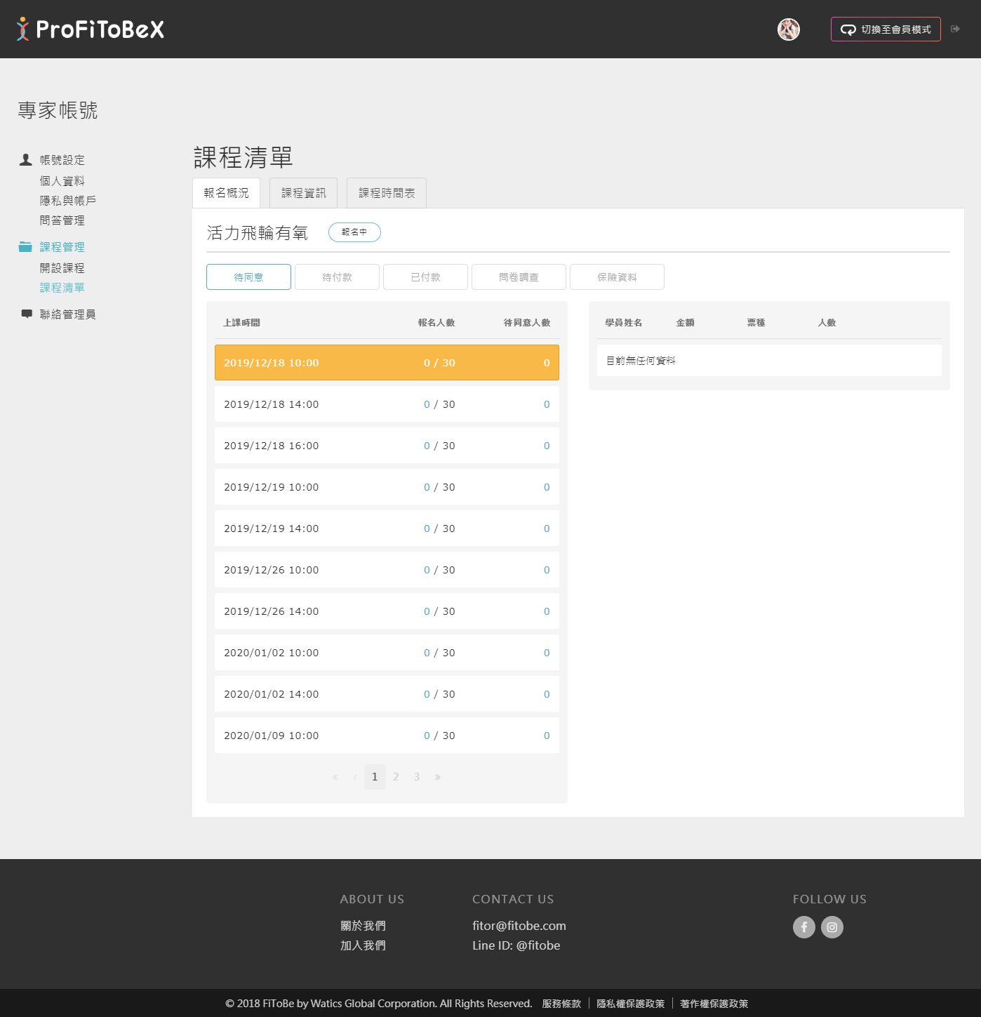The height and width of the screenshot is (1017, 981).
Task: Switch to 切換至會員模式 member mode
Action: pos(886,29)
